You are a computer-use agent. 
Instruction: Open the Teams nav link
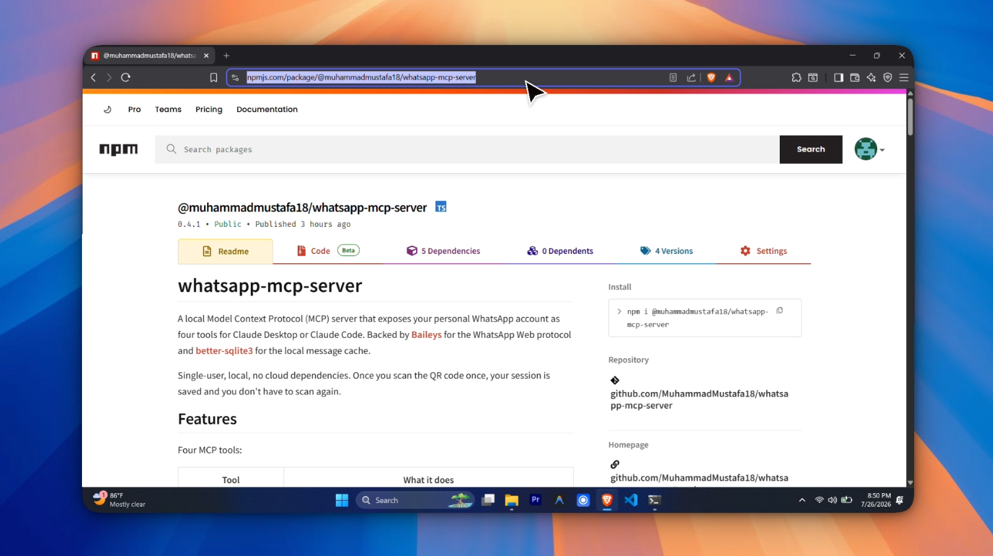pos(168,110)
